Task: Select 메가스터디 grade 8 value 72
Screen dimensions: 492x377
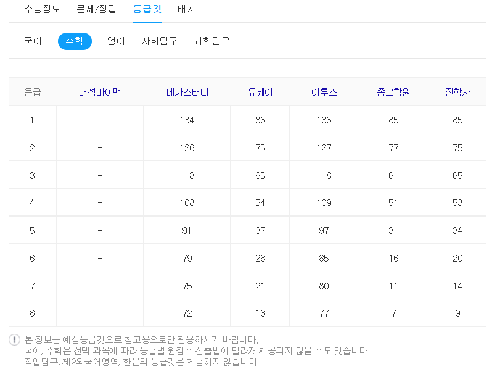Action: point(187,313)
